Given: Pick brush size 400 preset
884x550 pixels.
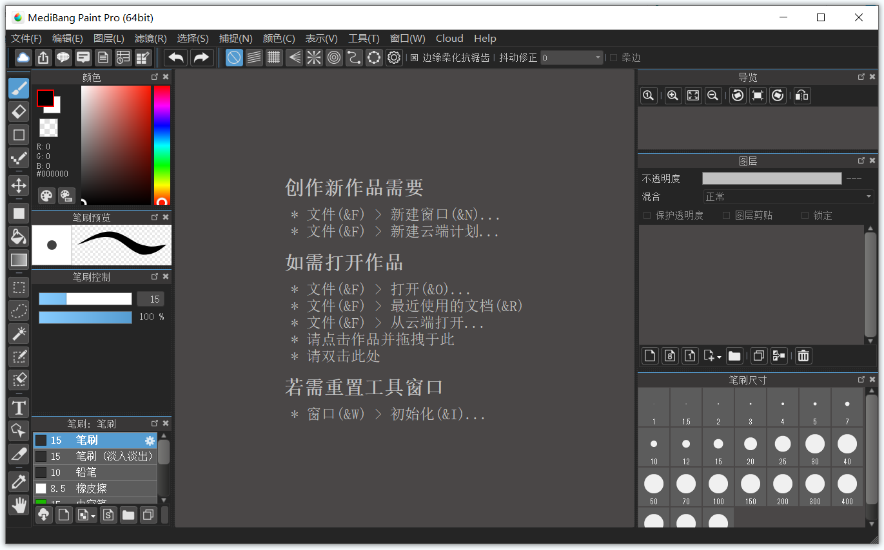Looking at the screenshot, I should (x=847, y=487).
